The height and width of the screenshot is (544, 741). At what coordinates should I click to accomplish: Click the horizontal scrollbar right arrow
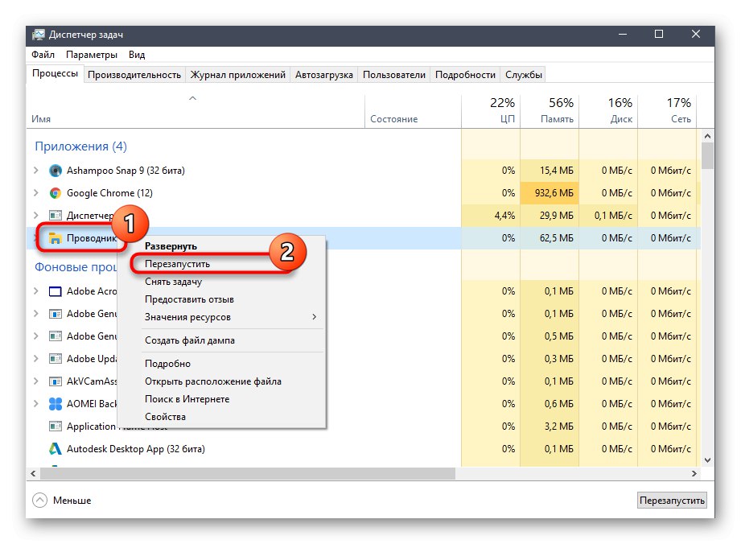click(x=694, y=473)
